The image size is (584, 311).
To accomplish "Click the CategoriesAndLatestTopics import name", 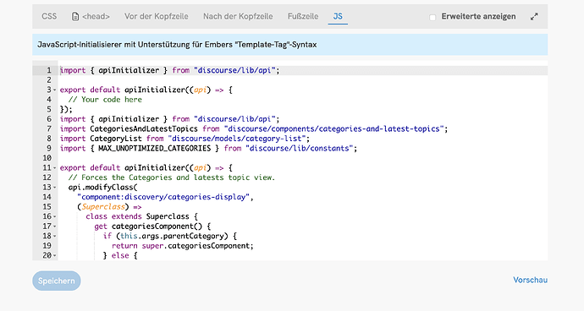I will [x=144, y=128].
